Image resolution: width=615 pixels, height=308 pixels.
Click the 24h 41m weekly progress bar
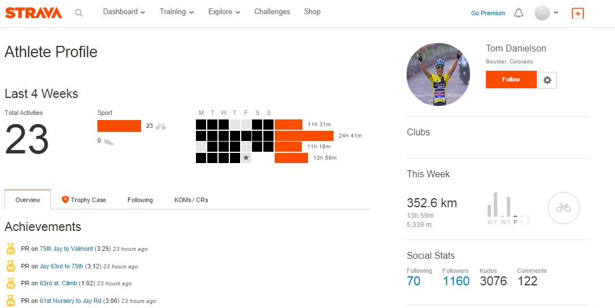coord(304,136)
